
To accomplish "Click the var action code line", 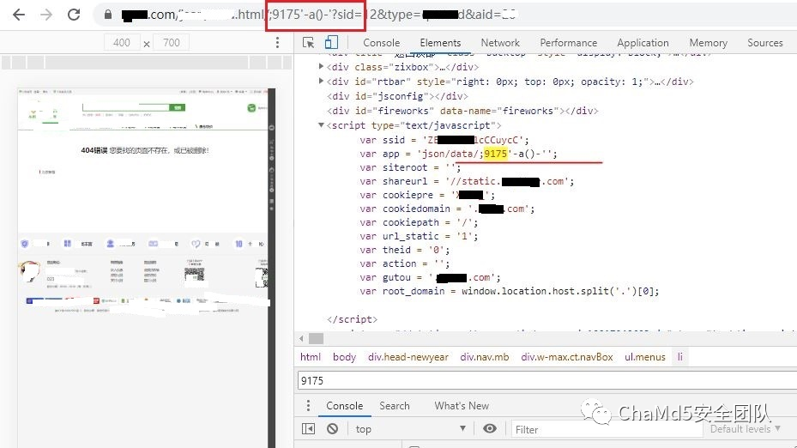I will [405, 263].
